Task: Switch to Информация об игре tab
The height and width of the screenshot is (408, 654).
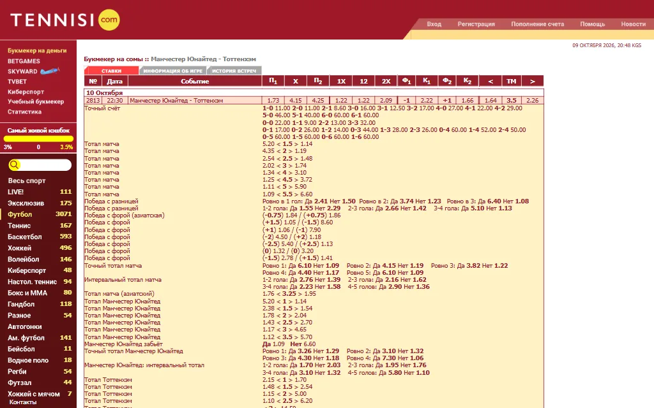Action: 172,71
